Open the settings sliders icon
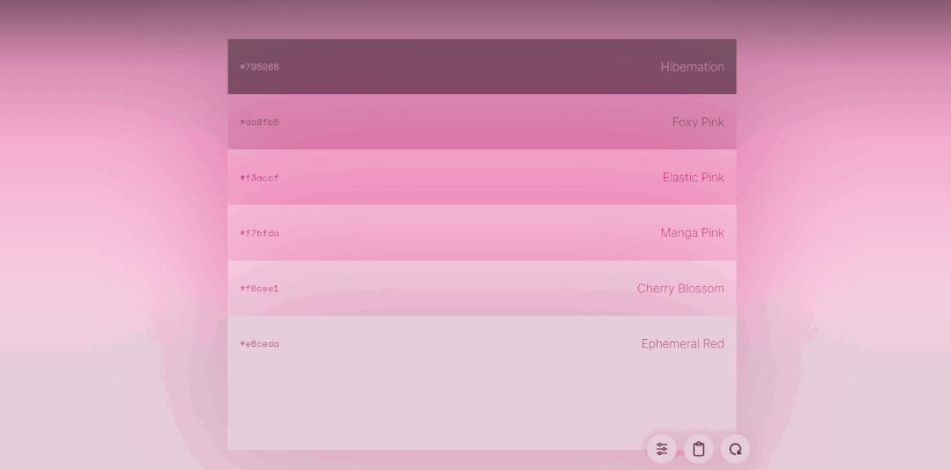 pyautogui.click(x=662, y=449)
